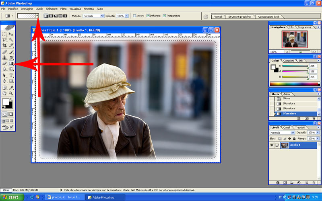Choose the angle gradient style
Viewport: 322px width, 201px height.
tap(56, 16)
